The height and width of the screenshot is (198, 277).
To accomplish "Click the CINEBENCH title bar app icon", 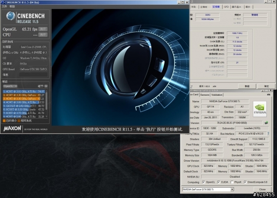I will [x=2, y=2].
